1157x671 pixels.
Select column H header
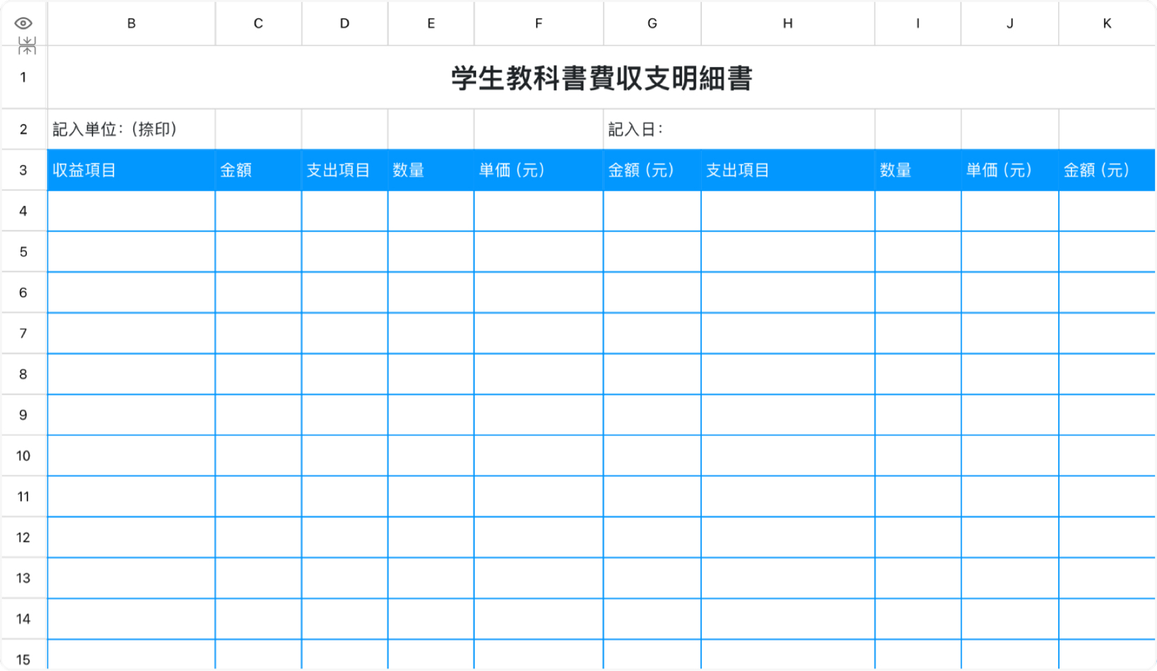click(x=788, y=23)
